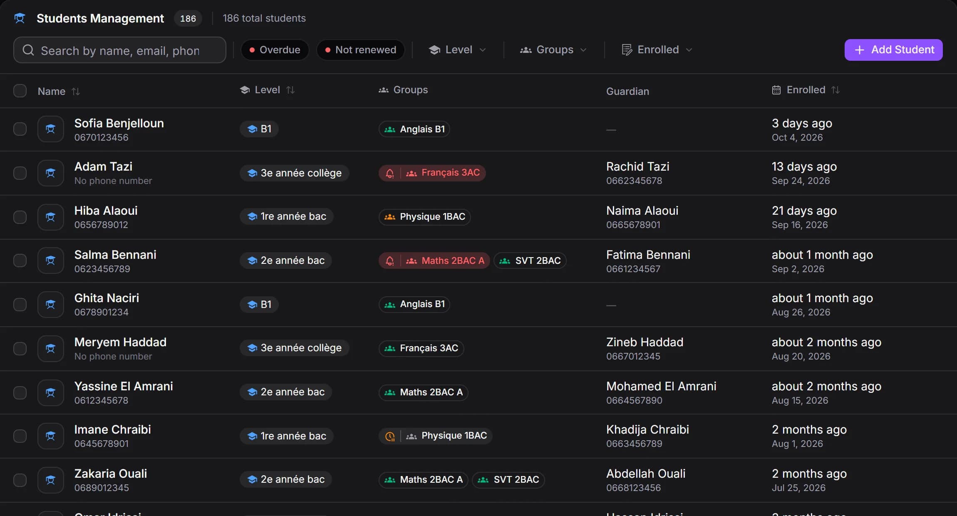Check the box for Adam Tazi
The height and width of the screenshot is (516, 957).
[x=20, y=173]
